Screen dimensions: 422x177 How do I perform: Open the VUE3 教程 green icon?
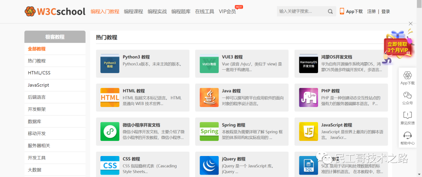(x=209, y=63)
